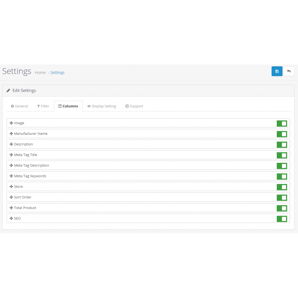Click the move handle icon for Description
The width and height of the screenshot is (298, 298).
click(x=11, y=144)
